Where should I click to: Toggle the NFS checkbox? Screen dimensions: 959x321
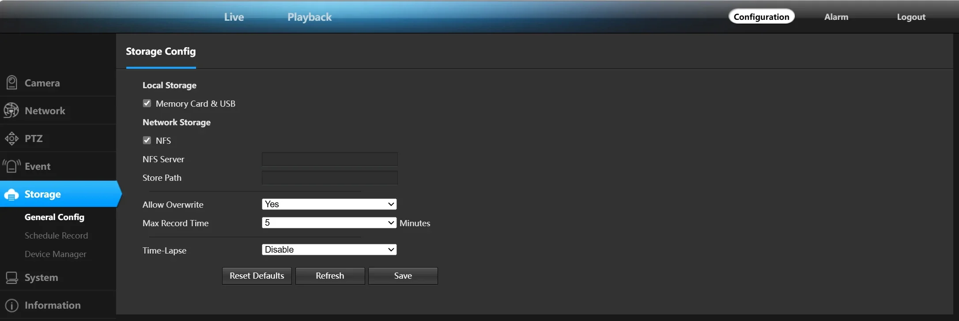(x=147, y=140)
